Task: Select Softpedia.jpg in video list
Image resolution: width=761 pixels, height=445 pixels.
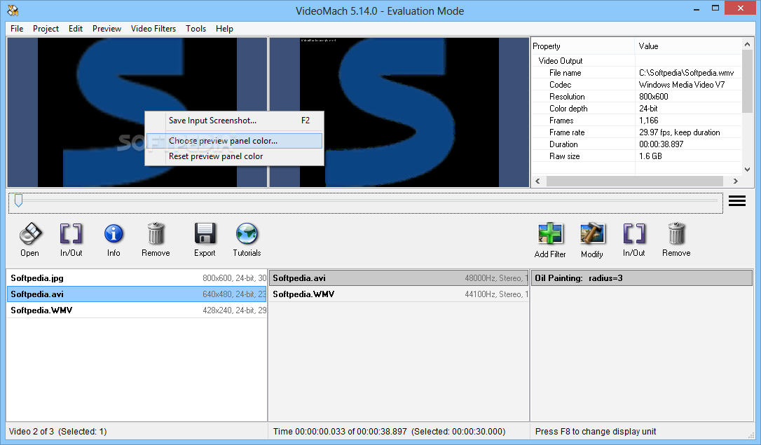Action: pos(137,278)
